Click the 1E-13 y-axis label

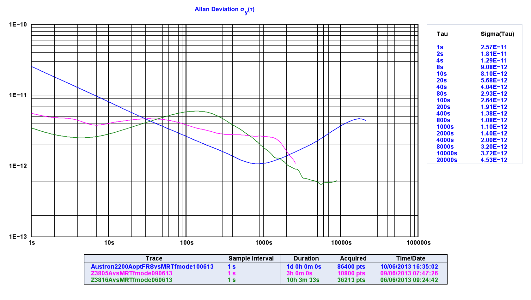coord(18,237)
